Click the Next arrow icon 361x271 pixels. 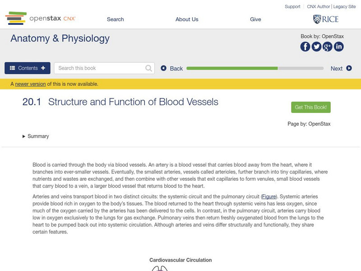coord(349,68)
